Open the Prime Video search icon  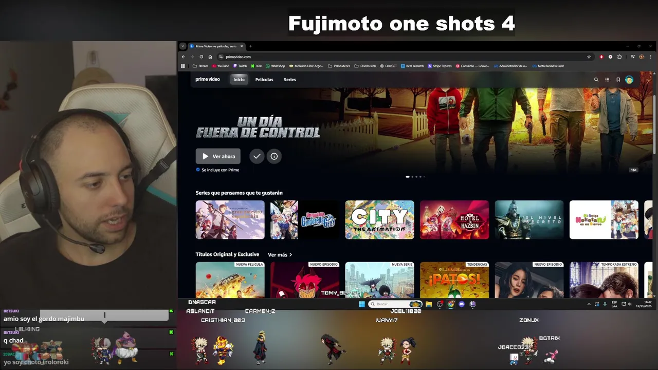click(x=596, y=80)
